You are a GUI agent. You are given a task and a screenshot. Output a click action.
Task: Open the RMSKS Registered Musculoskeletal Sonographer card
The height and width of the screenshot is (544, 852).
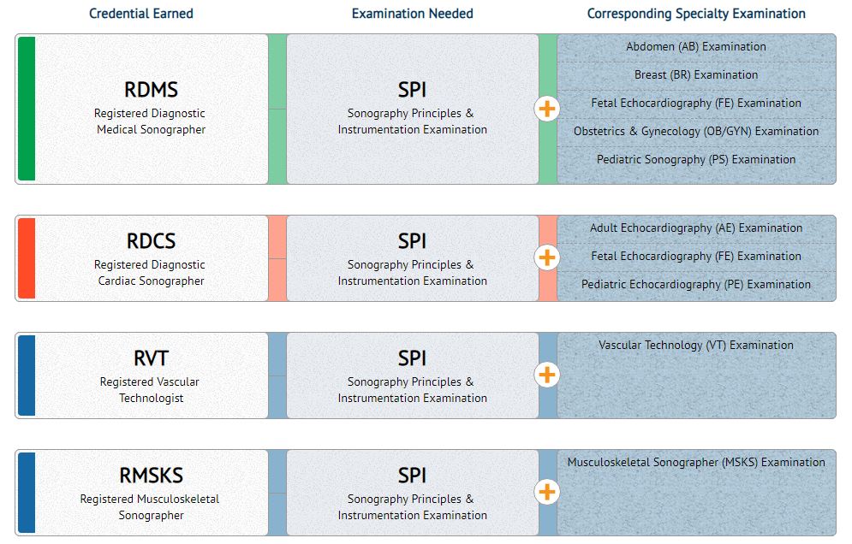tap(151, 492)
